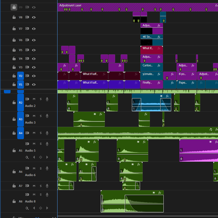Toggle sync lock on track V3

point(27,67)
